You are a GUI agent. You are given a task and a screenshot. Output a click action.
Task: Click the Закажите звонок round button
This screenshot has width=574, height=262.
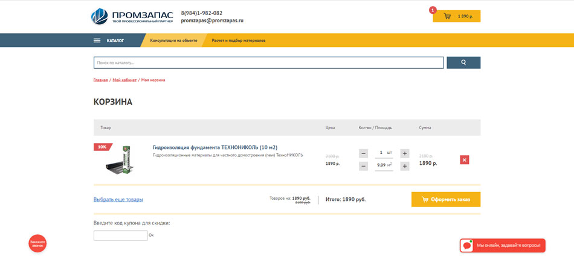[37, 243]
